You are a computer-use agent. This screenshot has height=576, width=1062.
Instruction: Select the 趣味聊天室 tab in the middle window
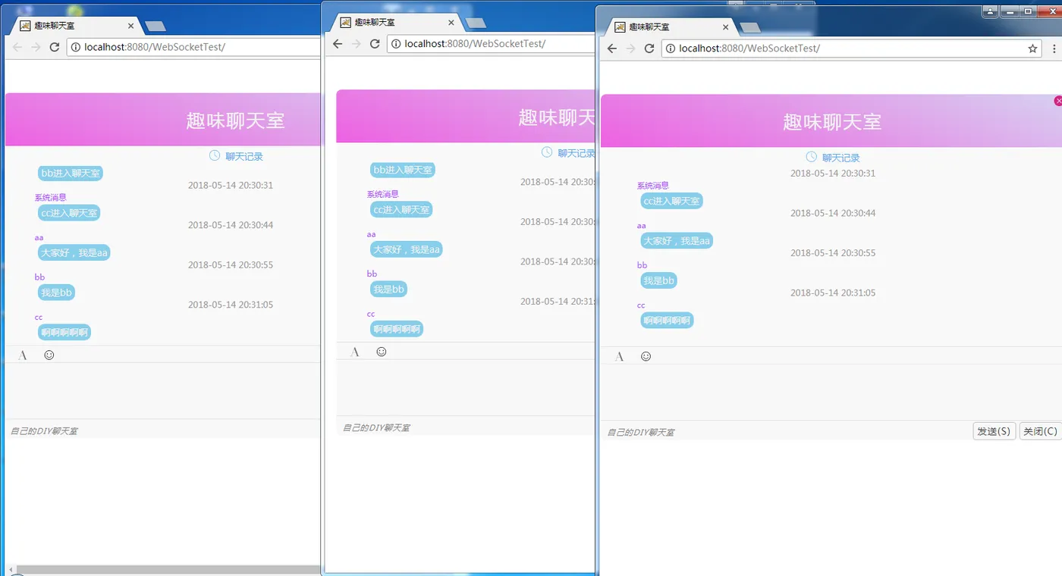[396, 23]
